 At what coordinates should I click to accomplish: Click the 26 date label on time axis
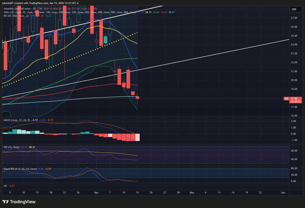pyautogui.click(x=78, y=193)
